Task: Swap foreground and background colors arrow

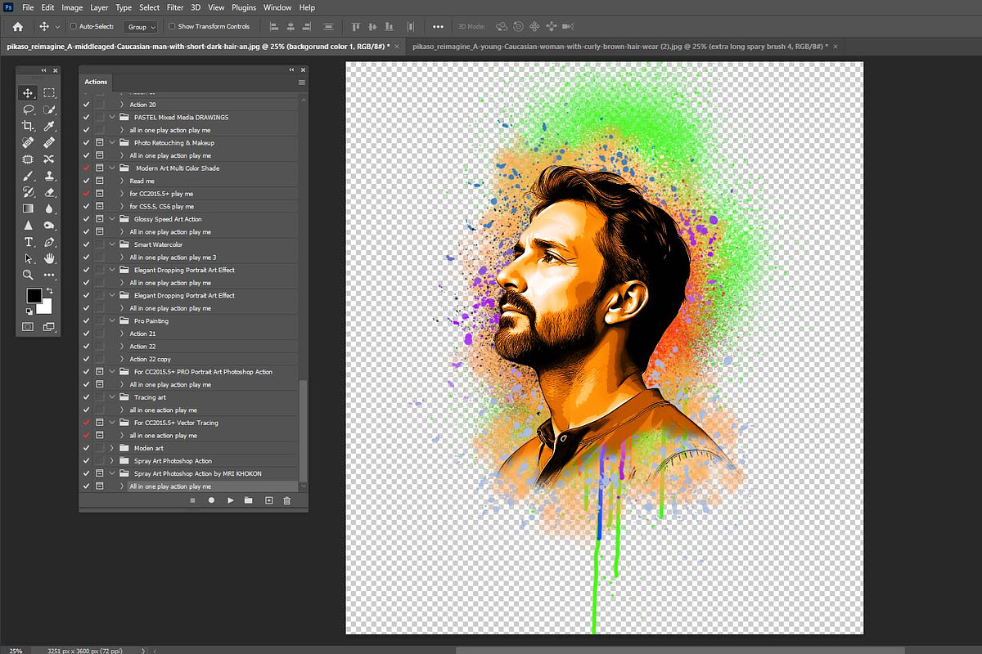Action: point(49,291)
